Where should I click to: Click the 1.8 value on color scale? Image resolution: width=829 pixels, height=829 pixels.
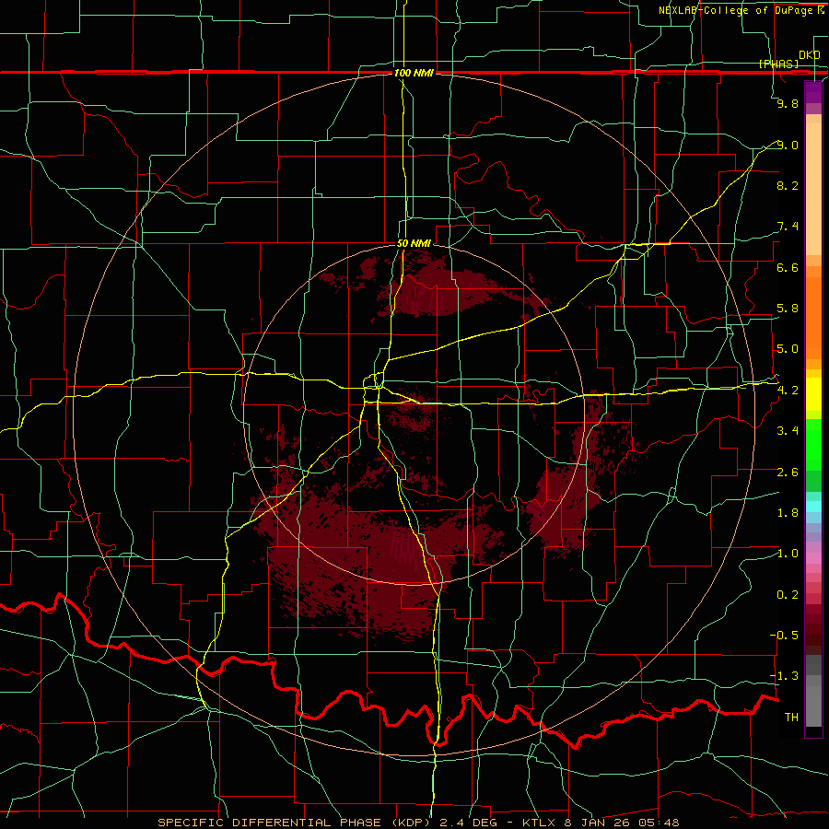pos(788,513)
